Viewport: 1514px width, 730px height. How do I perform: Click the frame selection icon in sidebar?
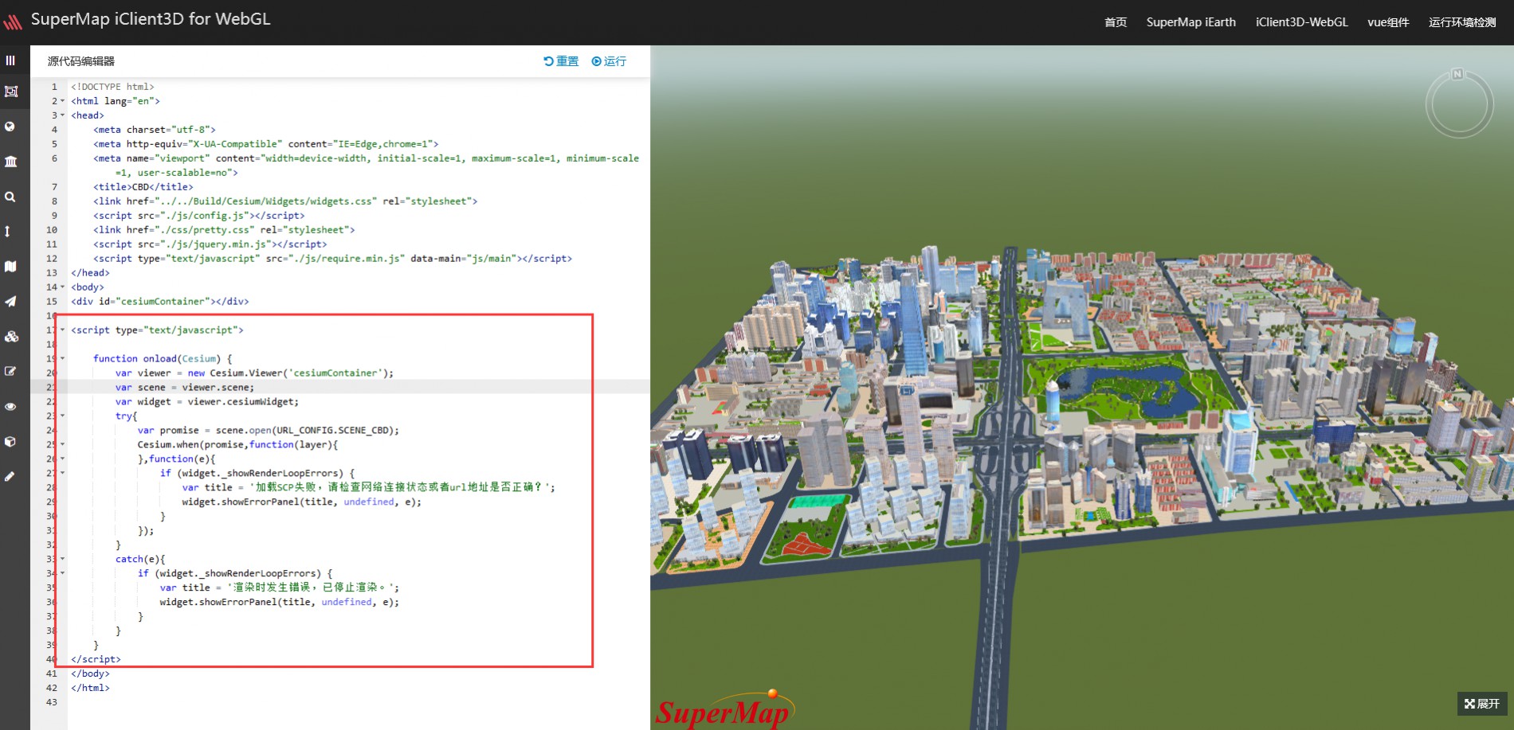(x=10, y=92)
